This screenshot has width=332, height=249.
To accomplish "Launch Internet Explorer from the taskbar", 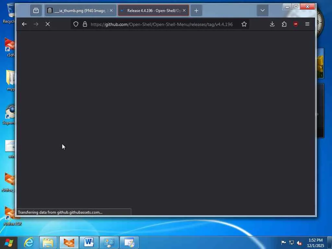I will point(29,243).
